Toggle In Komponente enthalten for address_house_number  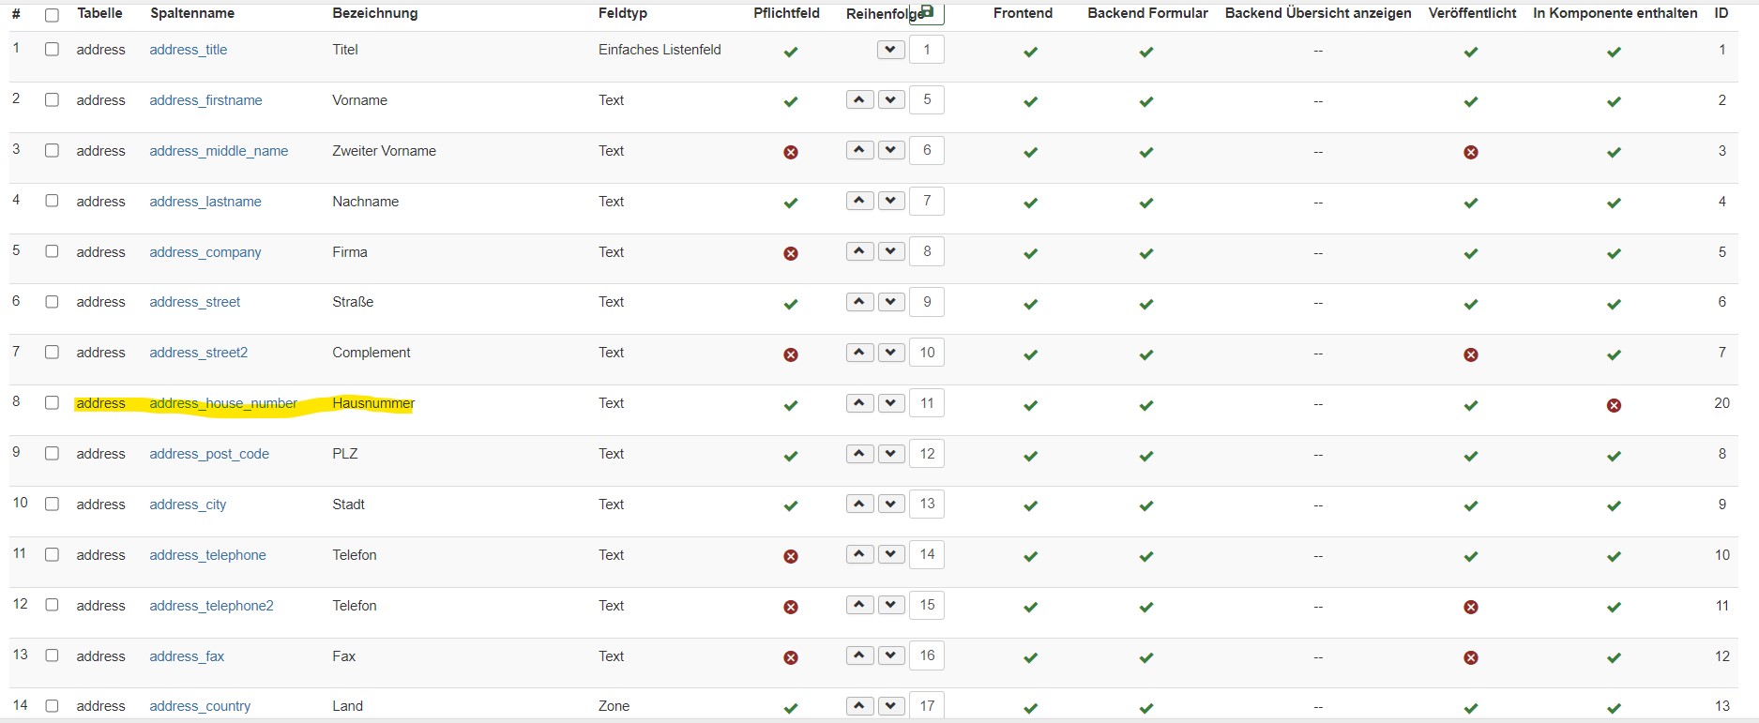coord(1614,405)
